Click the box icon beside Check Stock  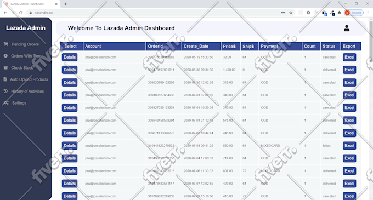coord(5,67)
